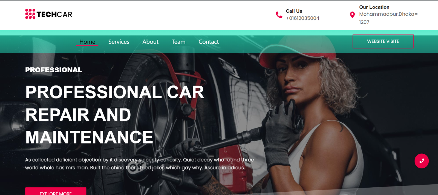Viewport: 438px width, 195px height.
Task: Click the Mohammadpur, Dhaka address text
Action: tap(388, 18)
